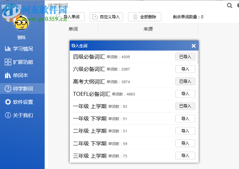Import the 三年级 上学期 word list
239x169 pixels.
tap(185, 155)
